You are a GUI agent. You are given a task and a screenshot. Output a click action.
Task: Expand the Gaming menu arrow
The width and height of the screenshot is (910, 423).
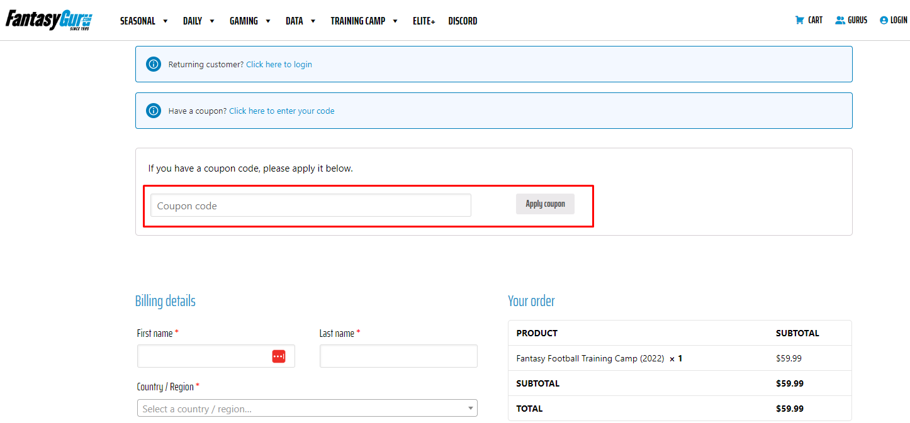tap(268, 21)
